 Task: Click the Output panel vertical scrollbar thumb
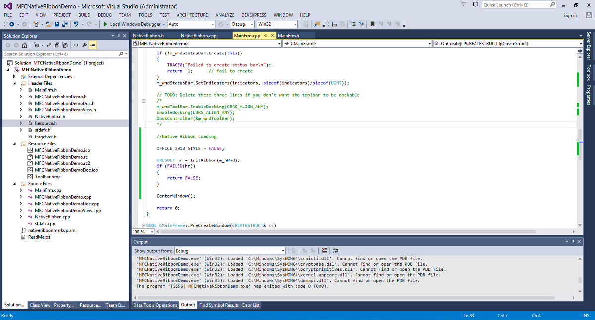[580, 280]
